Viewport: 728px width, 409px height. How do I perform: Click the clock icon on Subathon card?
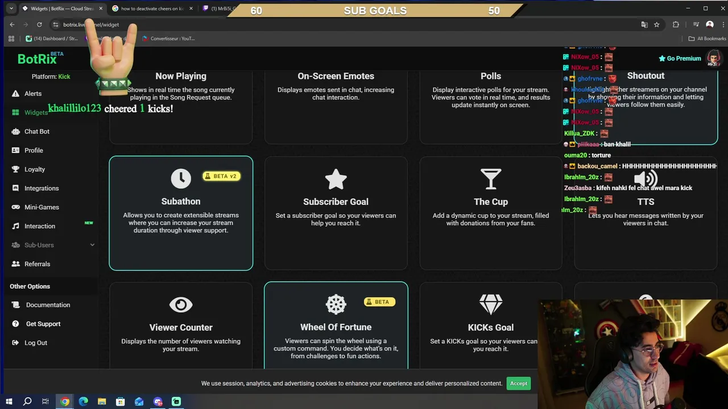tap(181, 178)
